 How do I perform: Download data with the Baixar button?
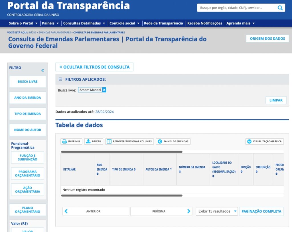click(94, 141)
